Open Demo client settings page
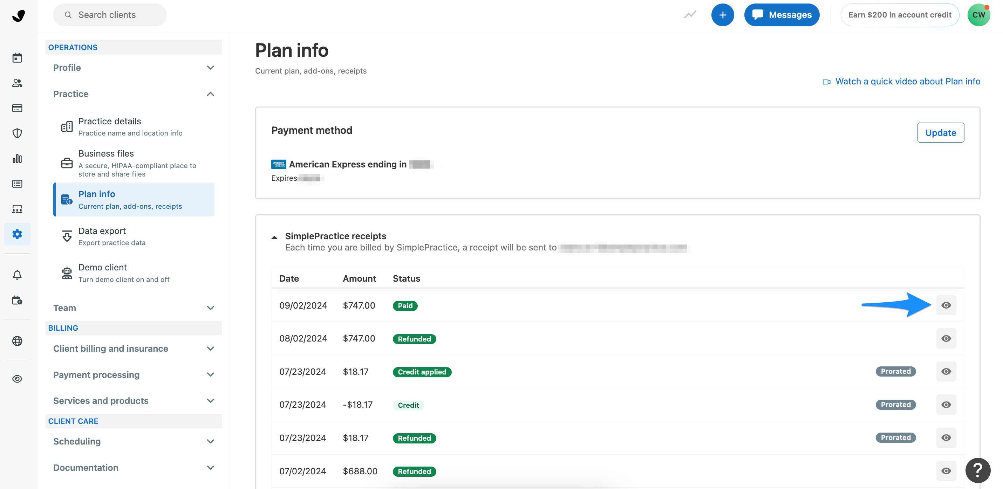 click(x=134, y=273)
